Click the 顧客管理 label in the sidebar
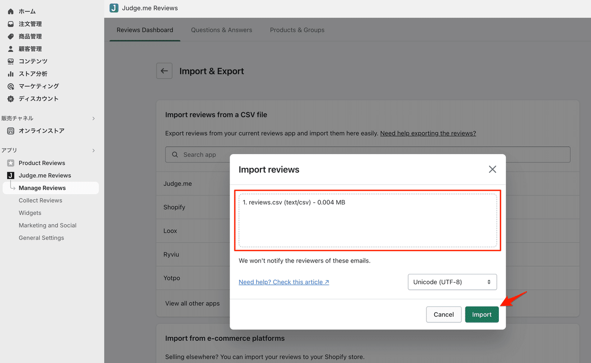This screenshot has width=591, height=363. pos(30,49)
